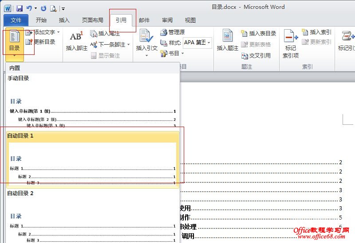Click the 插入引文 icon
355x243 pixels.
pyautogui.click(x=146, y=36)
